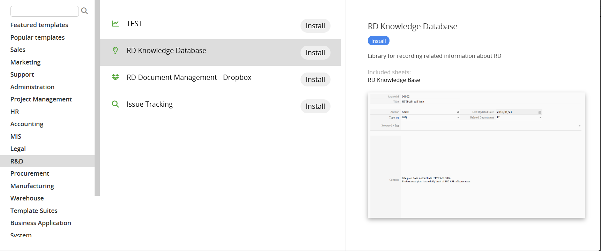This screenshot has width=601, height=251.
Task: Select the Marketing category
Action: pyautogui.click(x=25, y=62)
